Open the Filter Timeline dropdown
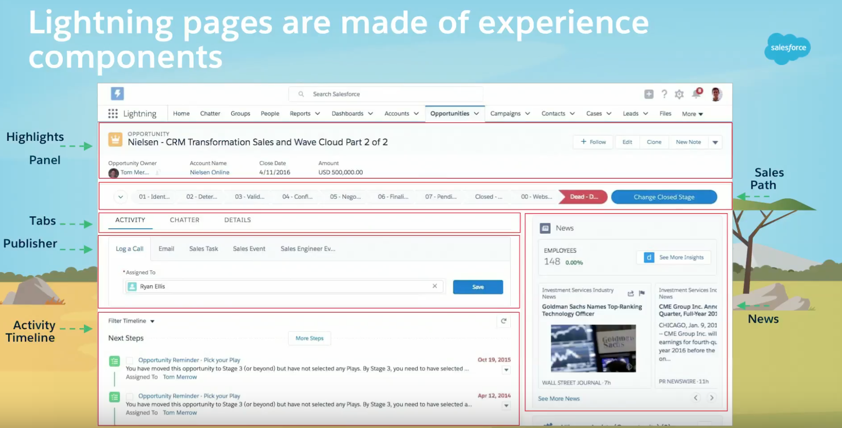 pos(131,321)
